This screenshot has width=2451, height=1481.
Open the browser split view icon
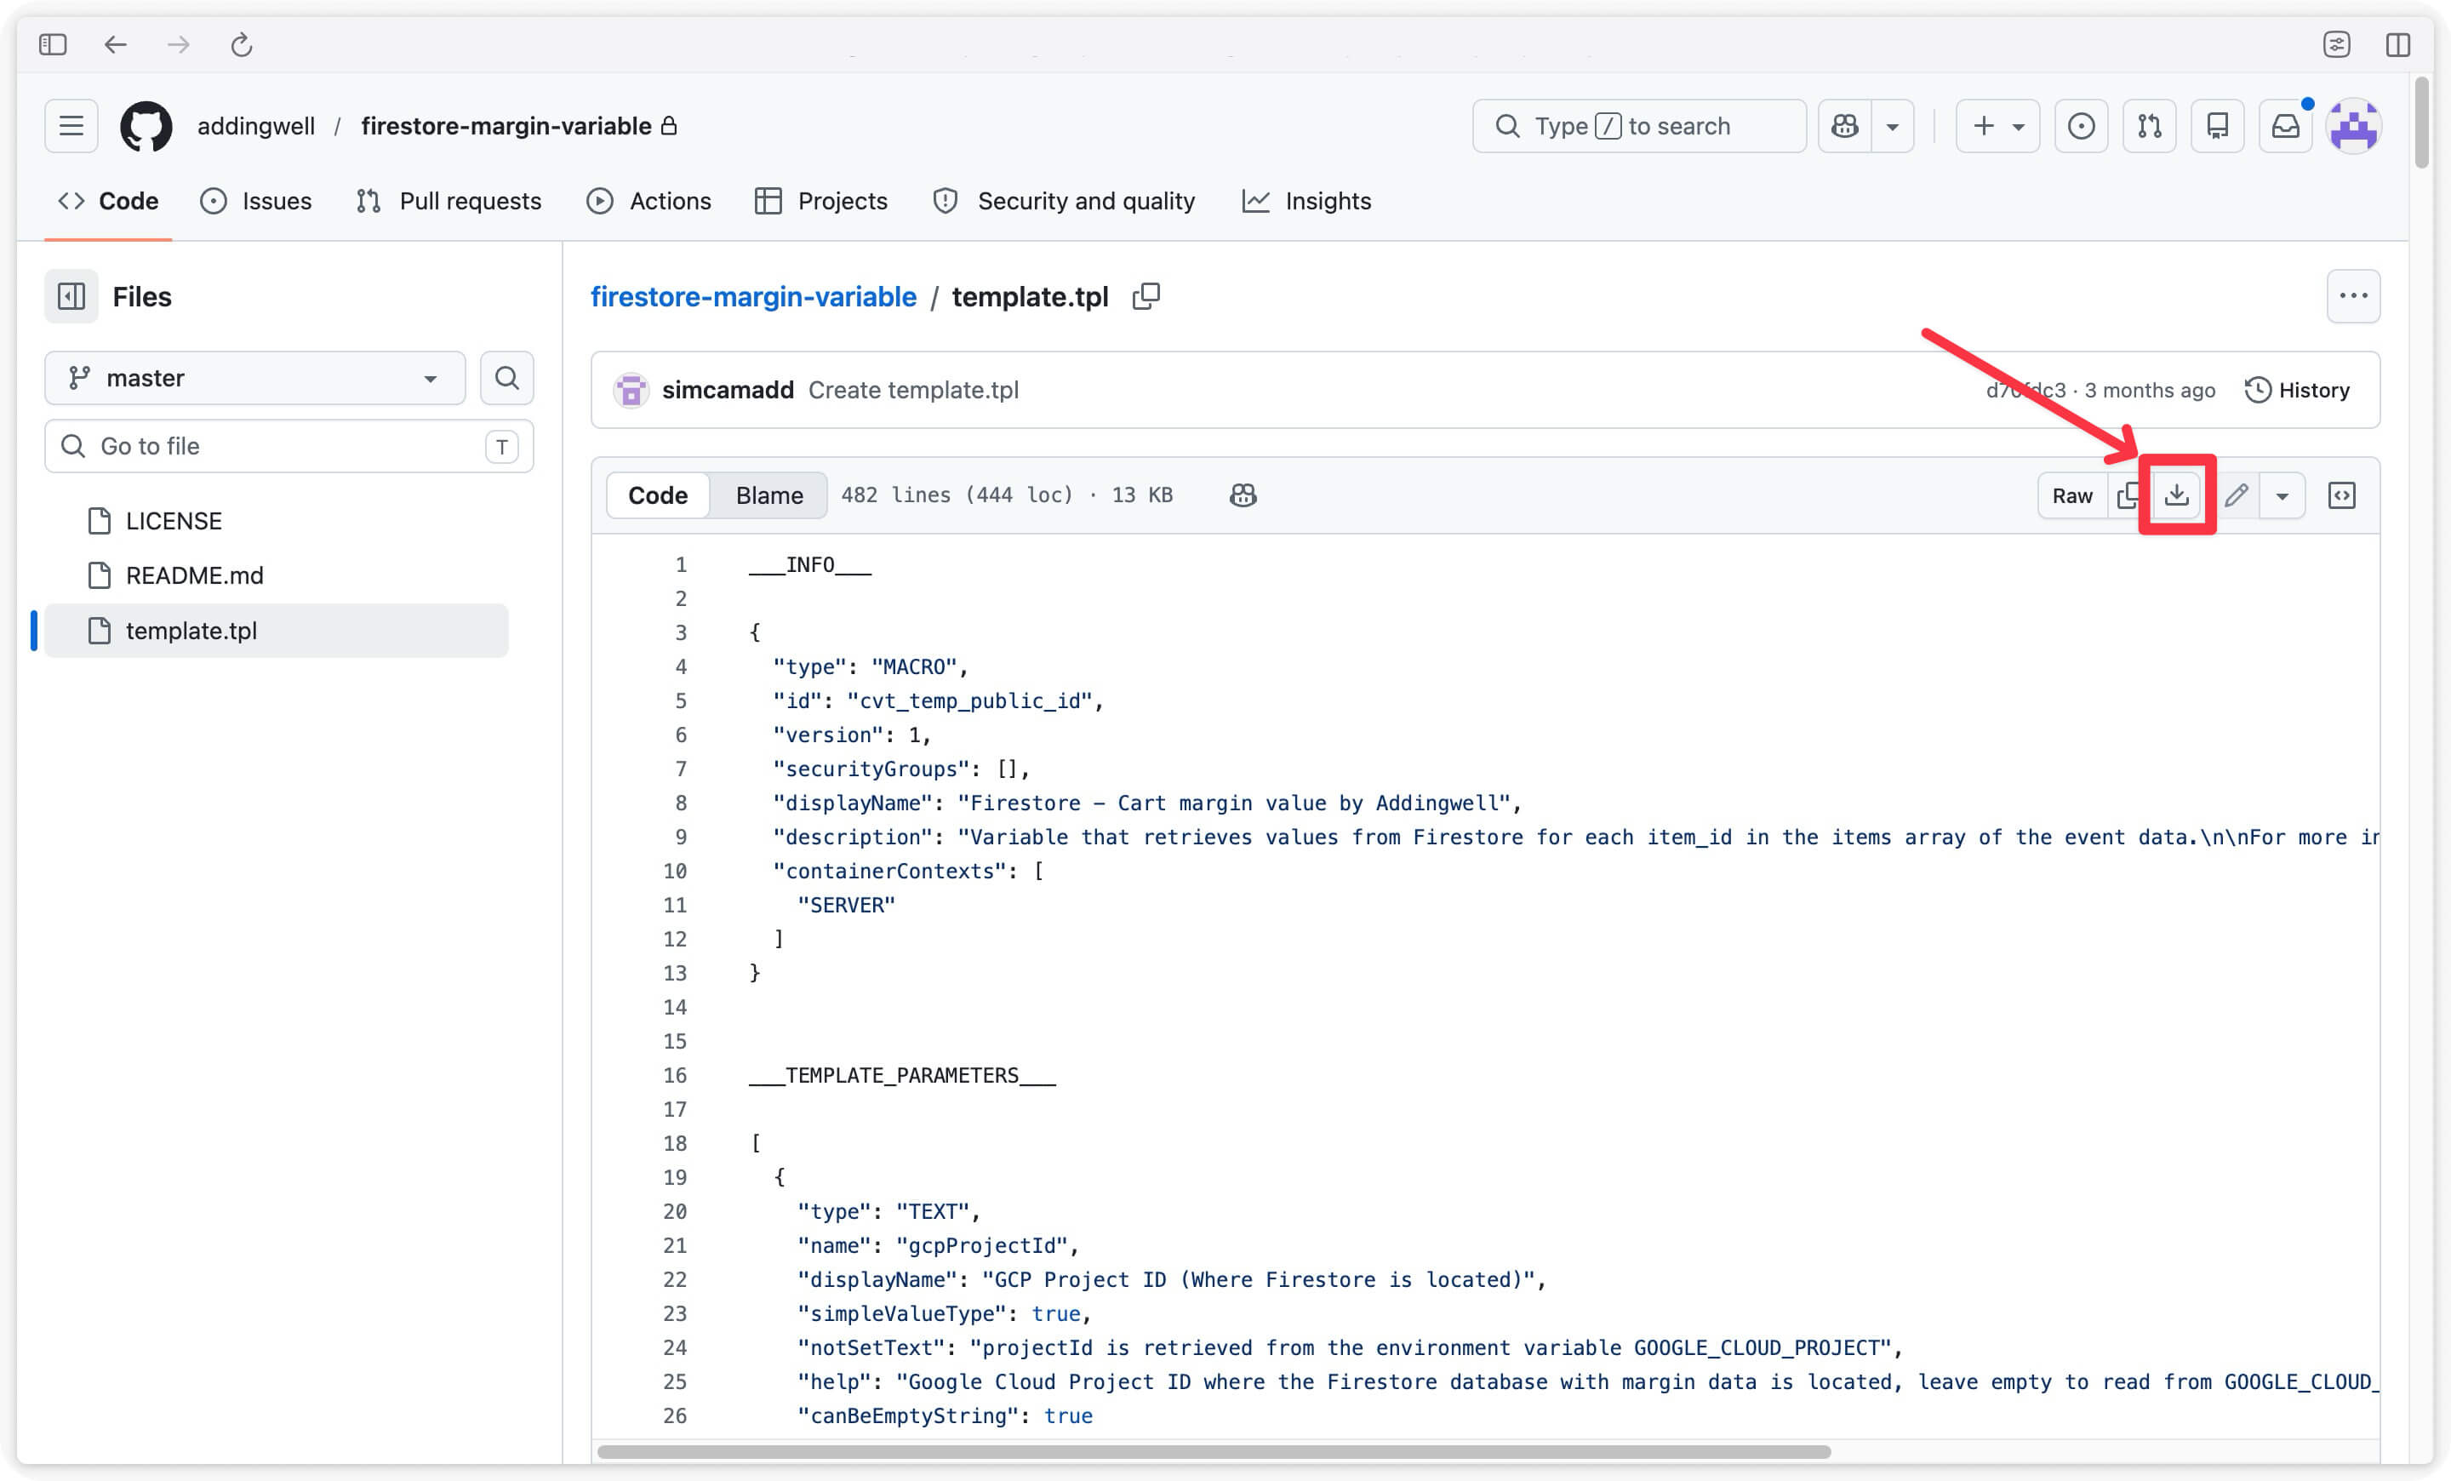coord(2397,45)
